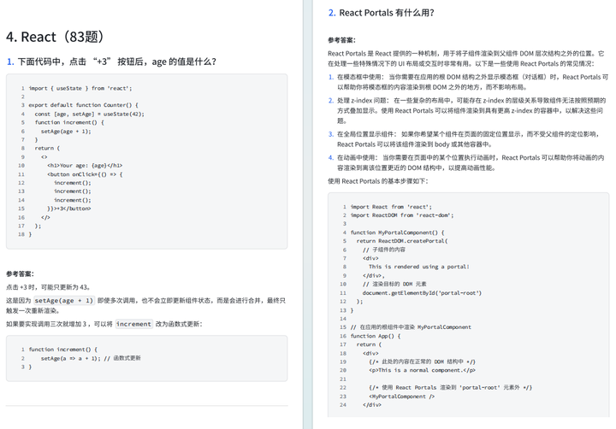Click code line "return ReactDOM.createPortal("
Viewport: 616px width, 429px height.
point(402,241)
